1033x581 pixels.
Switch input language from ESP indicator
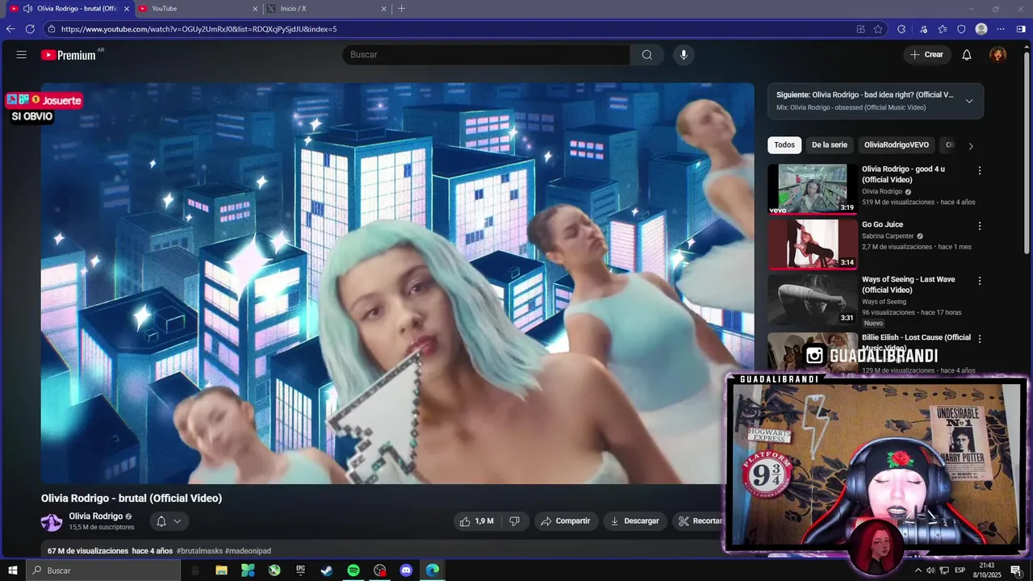coord(960,571)
